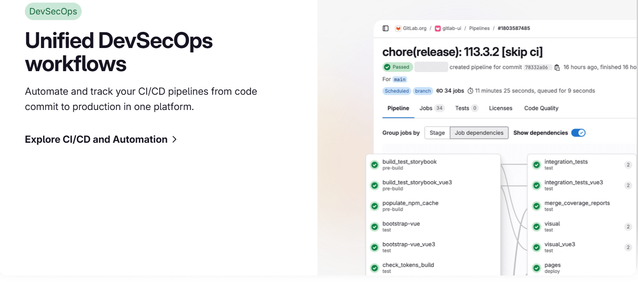
Task: Click the gitlab-ui project avatar icon
Action: [x=438, y=28]
